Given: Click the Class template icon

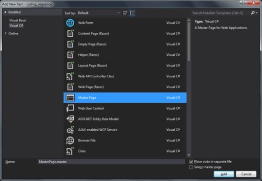Looking at the screenshot, I should [70, 151].
